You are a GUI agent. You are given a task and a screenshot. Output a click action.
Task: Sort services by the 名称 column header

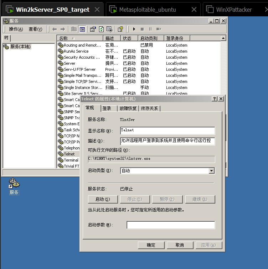pyautogui.click(x=80, y=38)
